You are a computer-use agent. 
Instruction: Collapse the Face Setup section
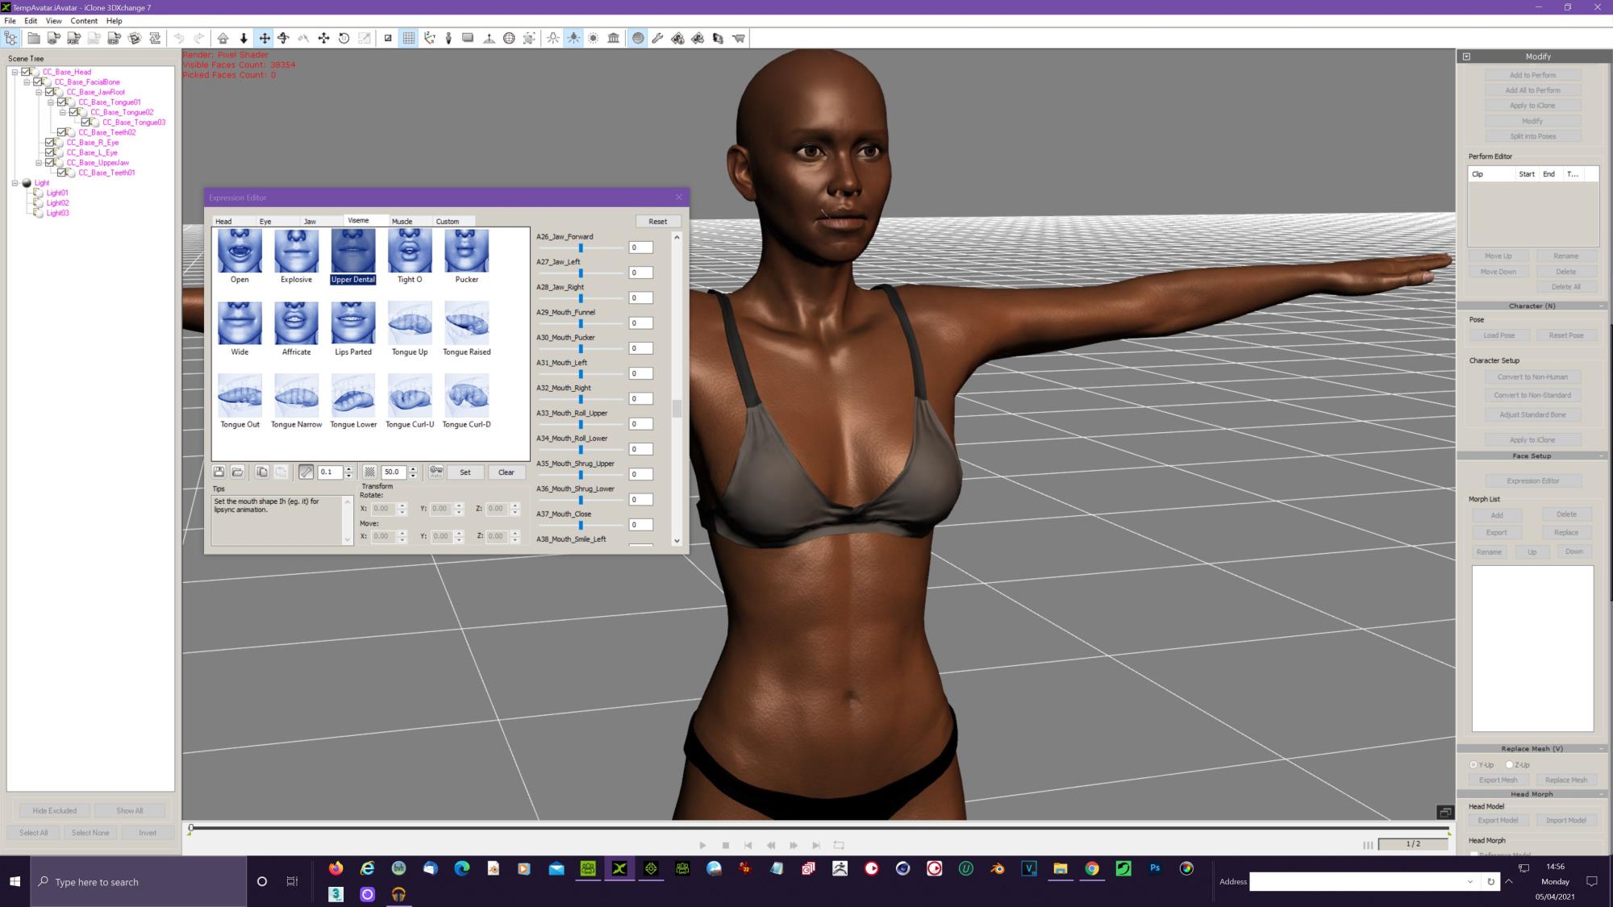[1602, 456]
